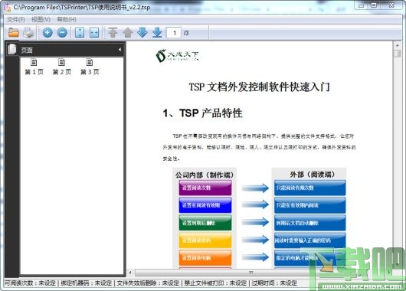
Task: Go to previous page up arrow
Action: point(128,33)
